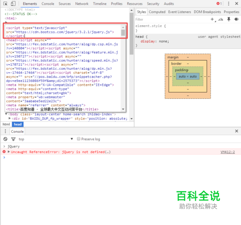Click the html breadcrumb item

pos(6,124)
